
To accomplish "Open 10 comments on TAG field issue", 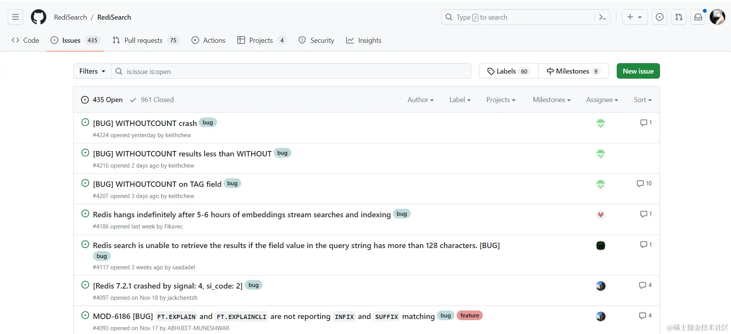I will tap(644, 183).
